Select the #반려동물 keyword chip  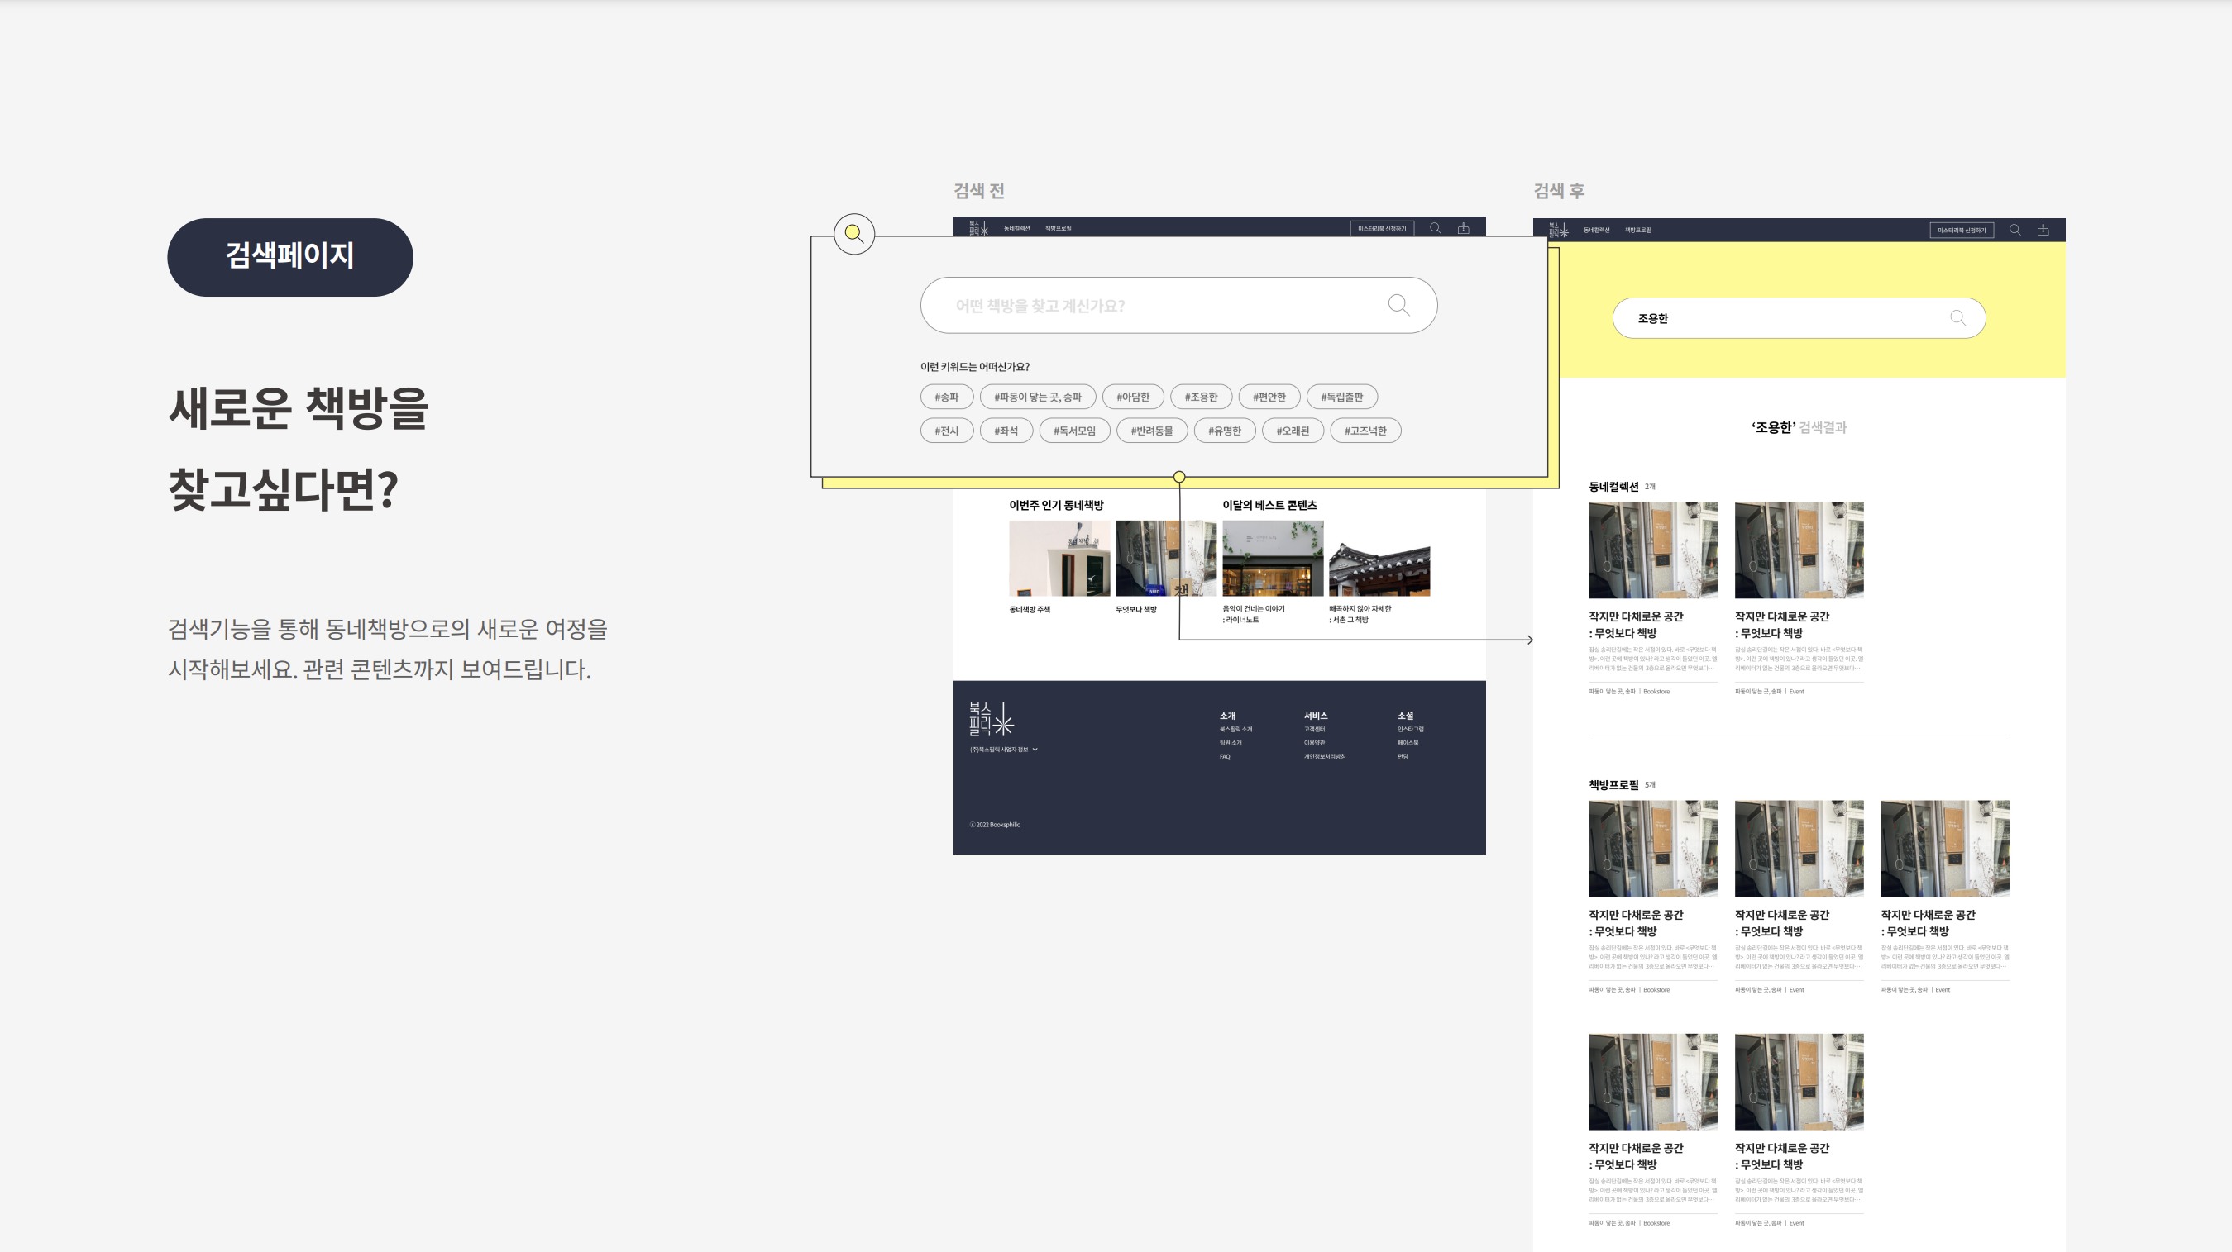pos(1151,431)
